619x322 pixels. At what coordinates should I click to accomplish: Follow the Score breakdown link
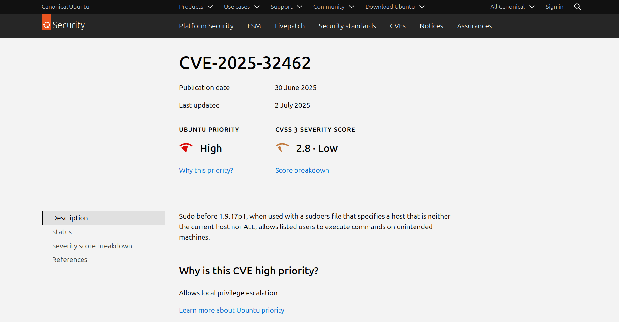tap(302, 170)
